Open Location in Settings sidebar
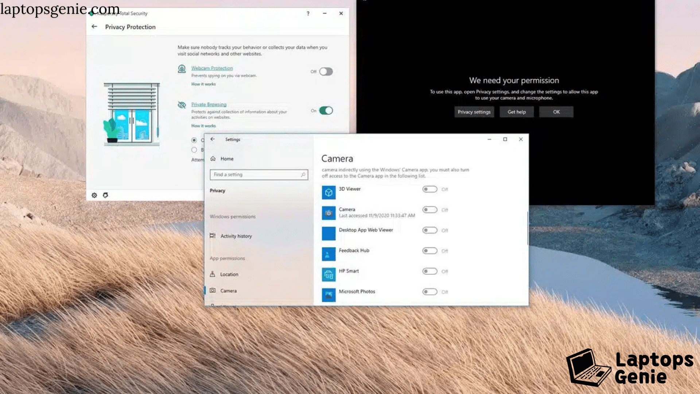Screen dimensions: 700x394 pyautogui.click(x=229, y=274)
